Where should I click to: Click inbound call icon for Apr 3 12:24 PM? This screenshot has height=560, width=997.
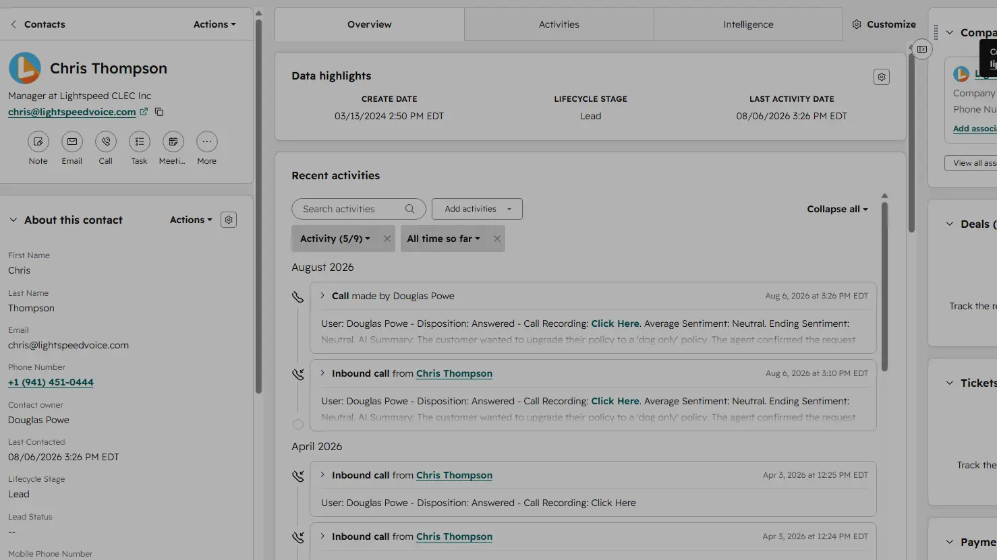[x=297, y=537]
